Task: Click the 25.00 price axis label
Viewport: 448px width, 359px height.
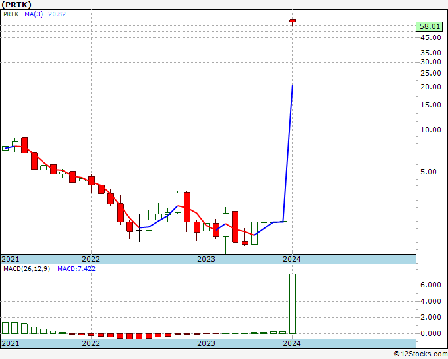Action: (431, 73)
